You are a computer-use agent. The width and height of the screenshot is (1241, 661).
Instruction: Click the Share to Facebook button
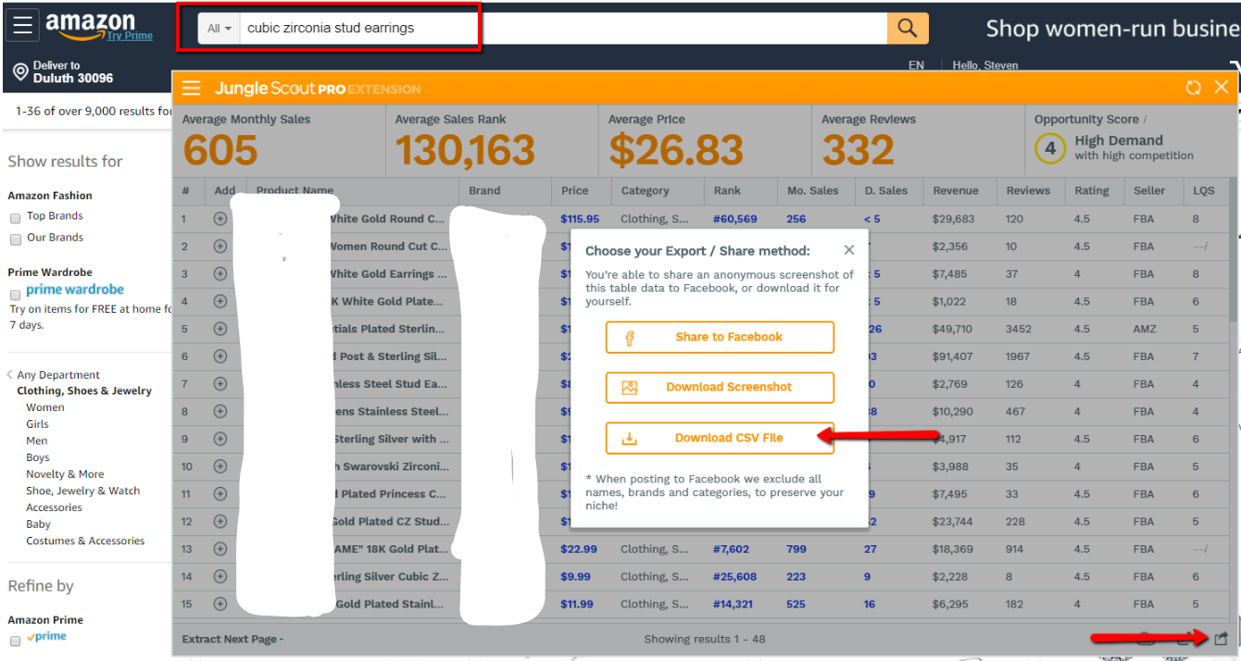(720, 337)
